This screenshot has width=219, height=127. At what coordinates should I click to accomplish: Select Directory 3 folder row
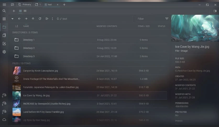pyautogui.click(x=90, y=56)
